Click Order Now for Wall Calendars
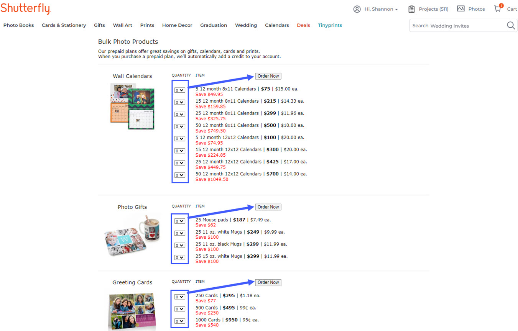The image size is (518, 331). coord(268,76)
